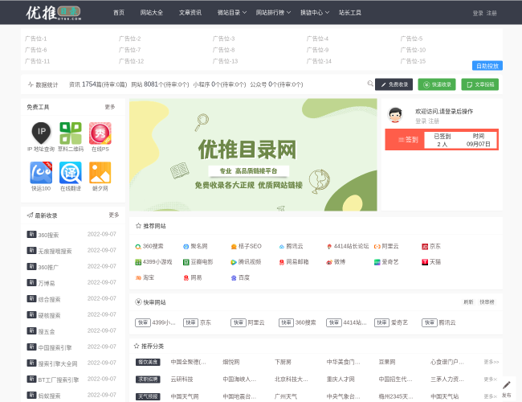Open 聚名网 in recommended sites
Image resolution: width=522 pixels, height=402 pixels.
click(x=195, y=246)
